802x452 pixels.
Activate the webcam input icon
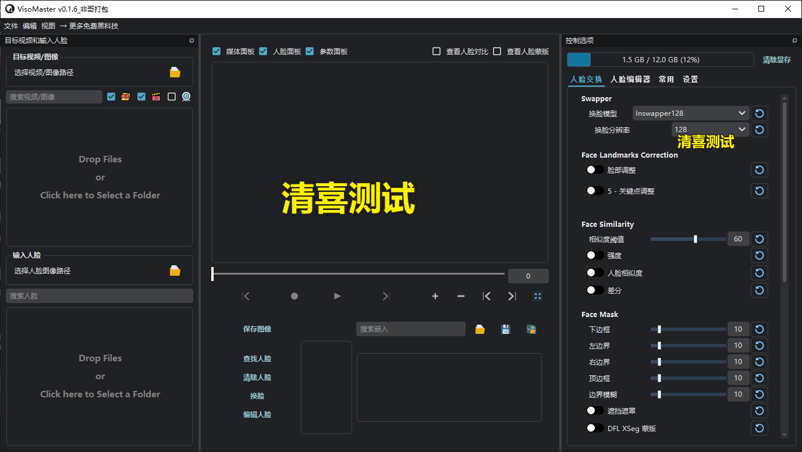coord(186,97)
